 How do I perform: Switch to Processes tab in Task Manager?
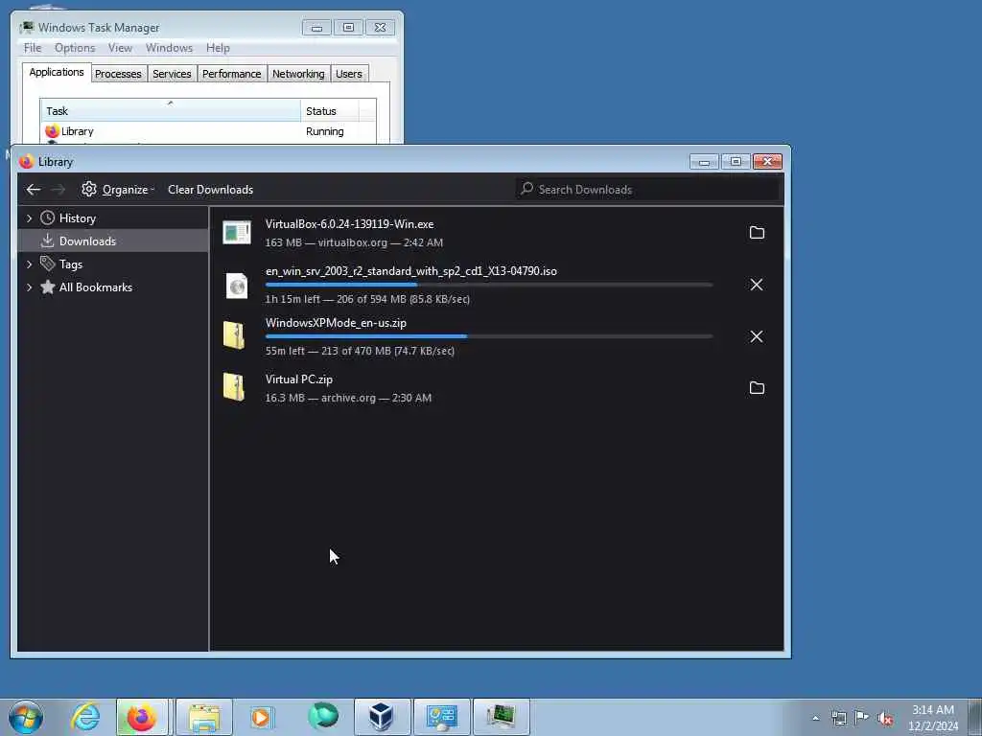118,74
